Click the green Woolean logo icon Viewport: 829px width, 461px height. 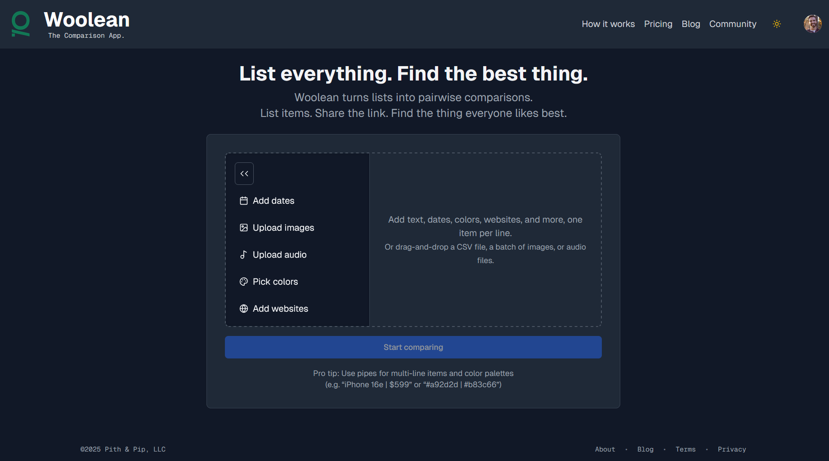click(21, 24)
